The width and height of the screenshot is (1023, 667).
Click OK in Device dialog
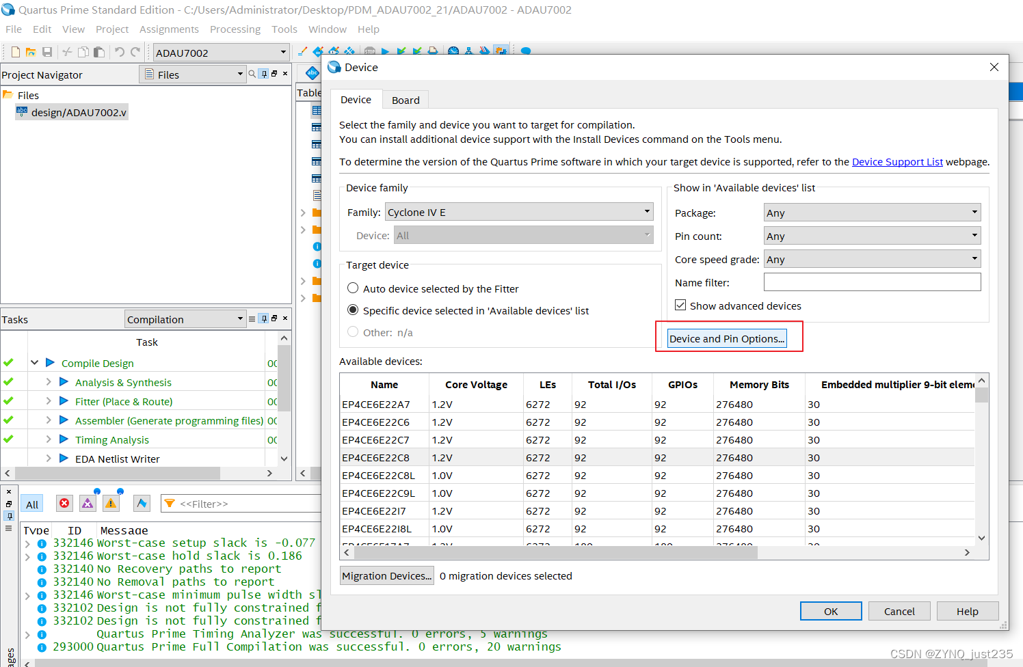coord(831,611)
